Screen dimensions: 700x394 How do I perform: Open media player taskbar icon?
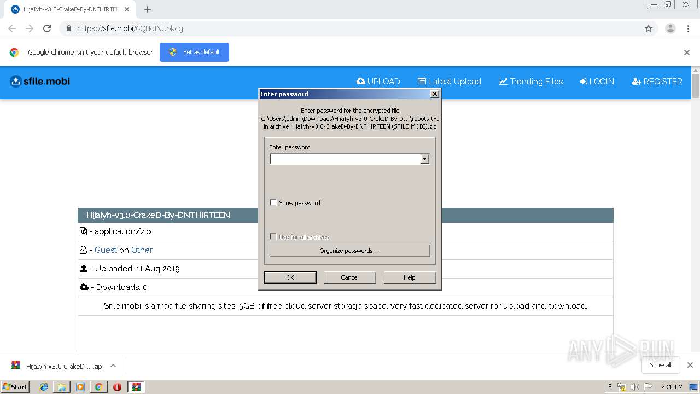pyautogui.click(x=80, y=387)
